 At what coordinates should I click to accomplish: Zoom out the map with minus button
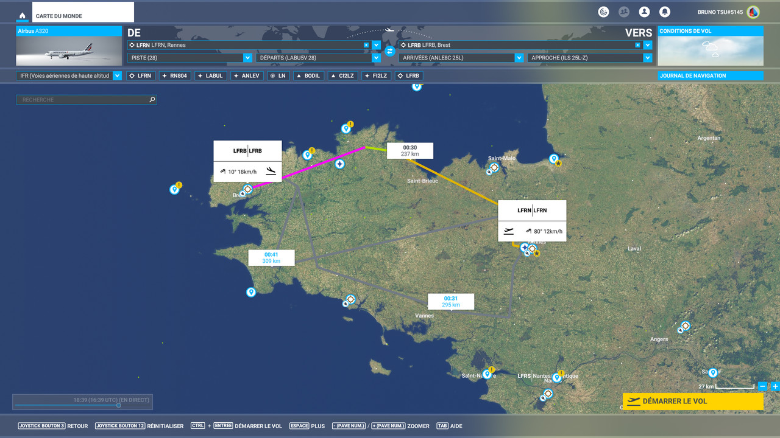click(762, 386)
